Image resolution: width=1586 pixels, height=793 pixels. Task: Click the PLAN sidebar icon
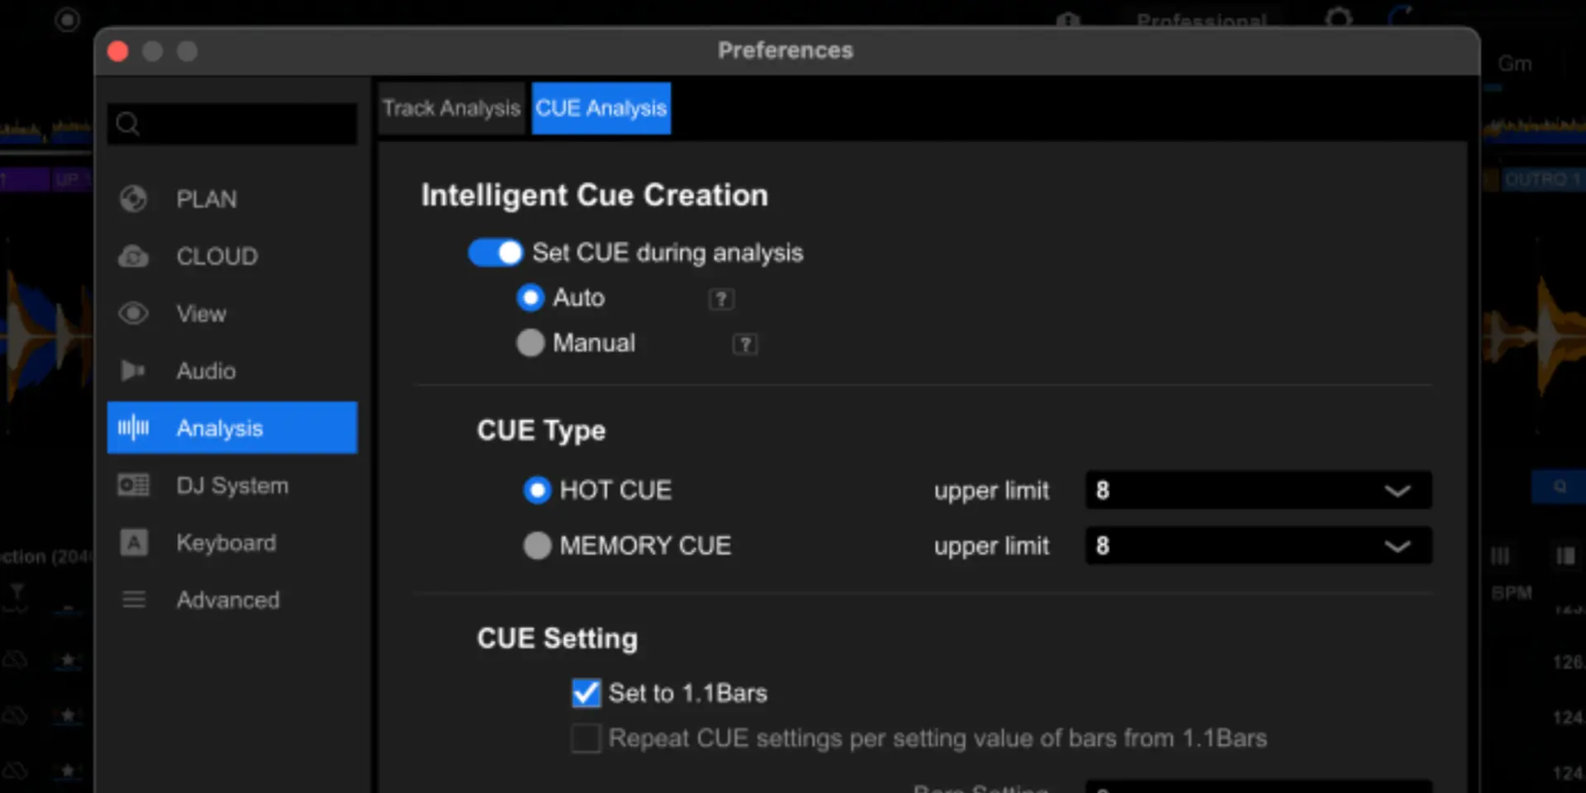(x=133, y=199)
